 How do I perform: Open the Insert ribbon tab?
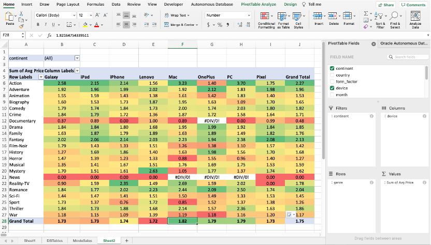[x=26, y=4]
